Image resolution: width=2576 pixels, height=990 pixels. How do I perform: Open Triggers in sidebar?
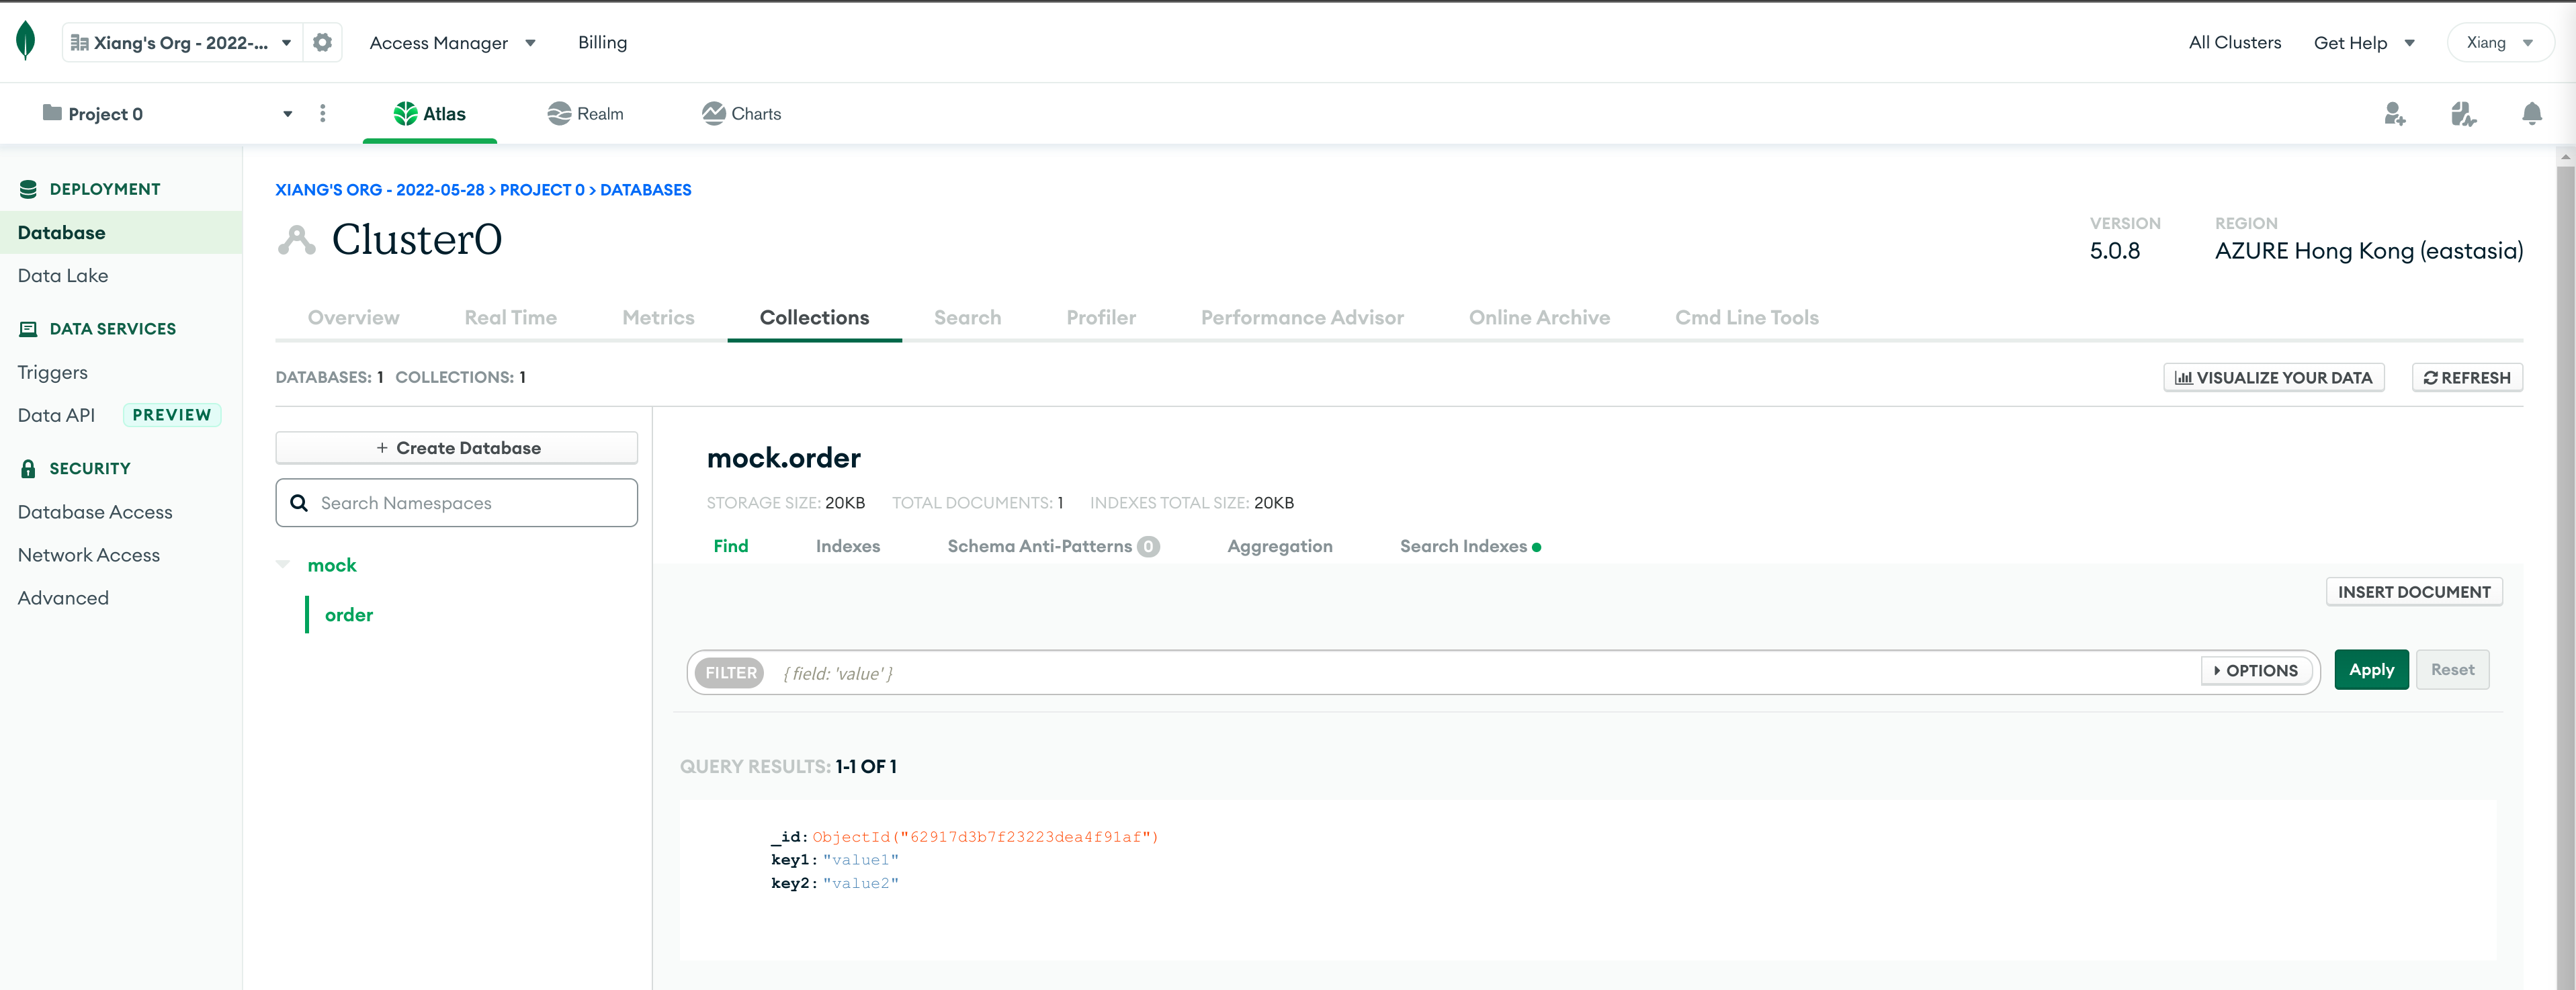tap(53, 373)
